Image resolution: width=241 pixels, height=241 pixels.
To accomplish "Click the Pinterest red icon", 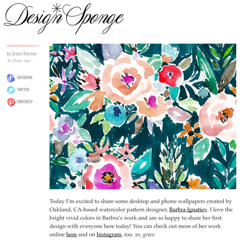I will tap(11, 102).
